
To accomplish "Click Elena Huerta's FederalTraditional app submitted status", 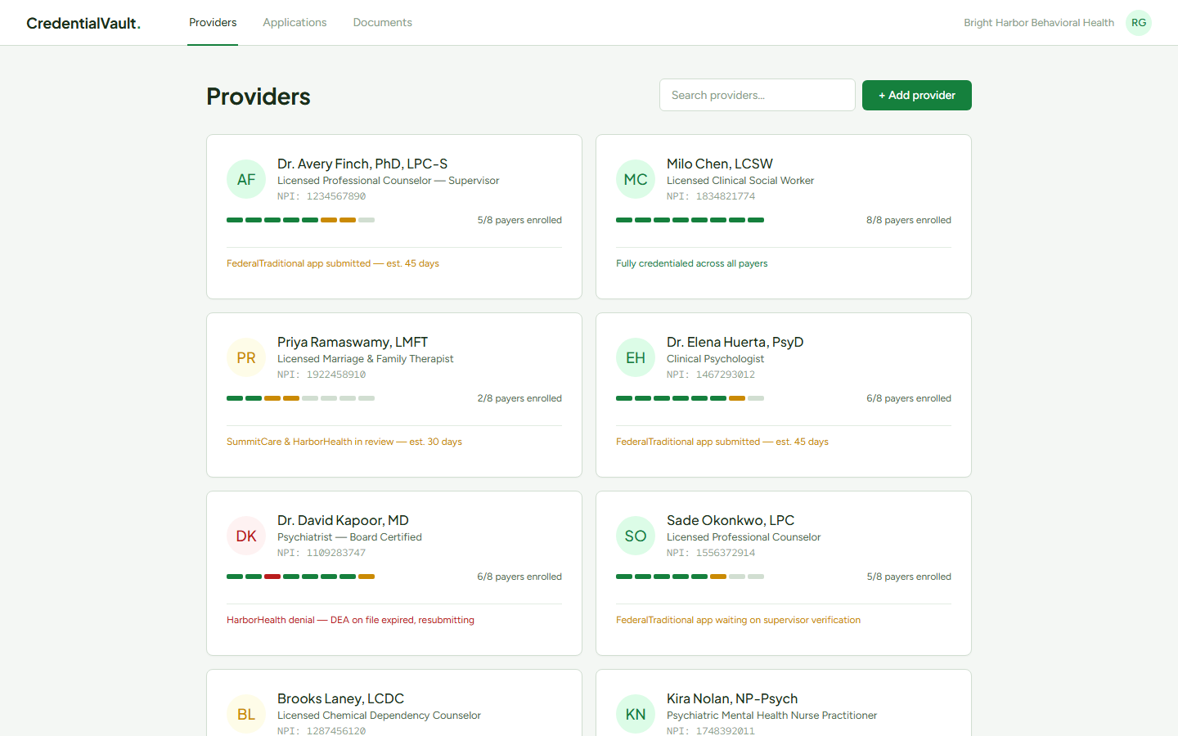I will click(722, 442).
